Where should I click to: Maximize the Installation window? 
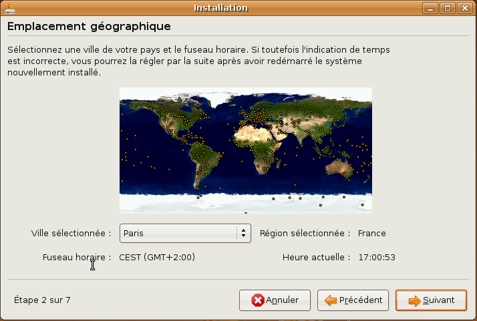[447, 8]
